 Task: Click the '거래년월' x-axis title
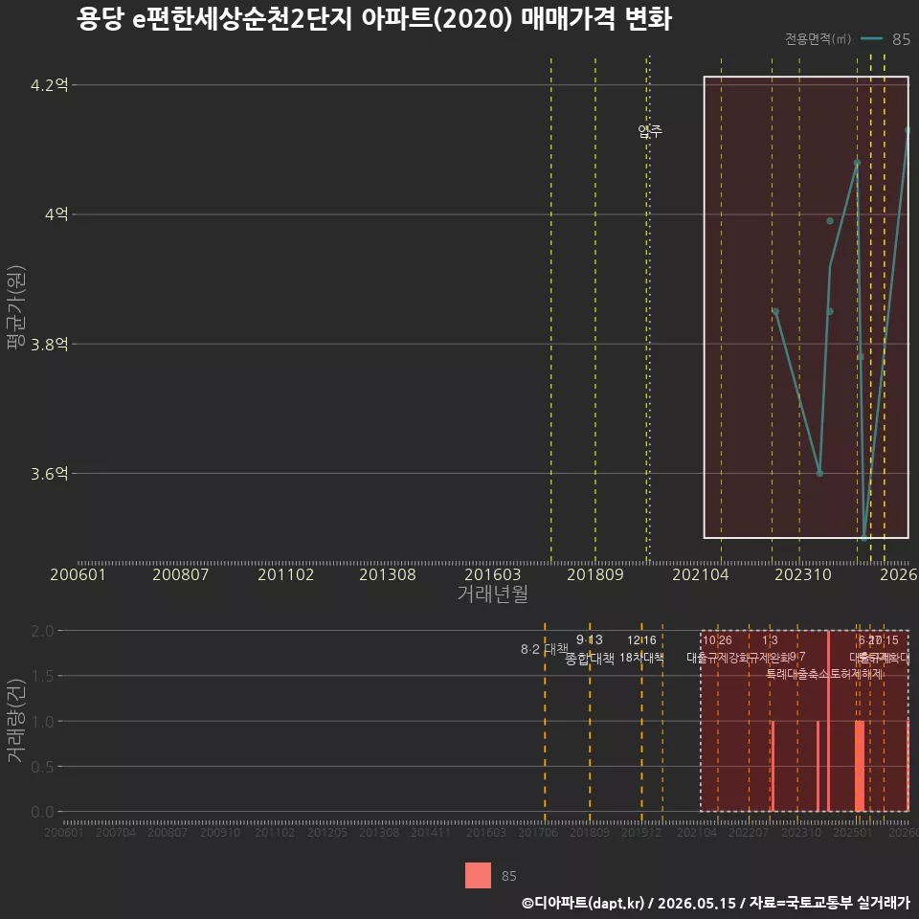click(x=492, y=594)
